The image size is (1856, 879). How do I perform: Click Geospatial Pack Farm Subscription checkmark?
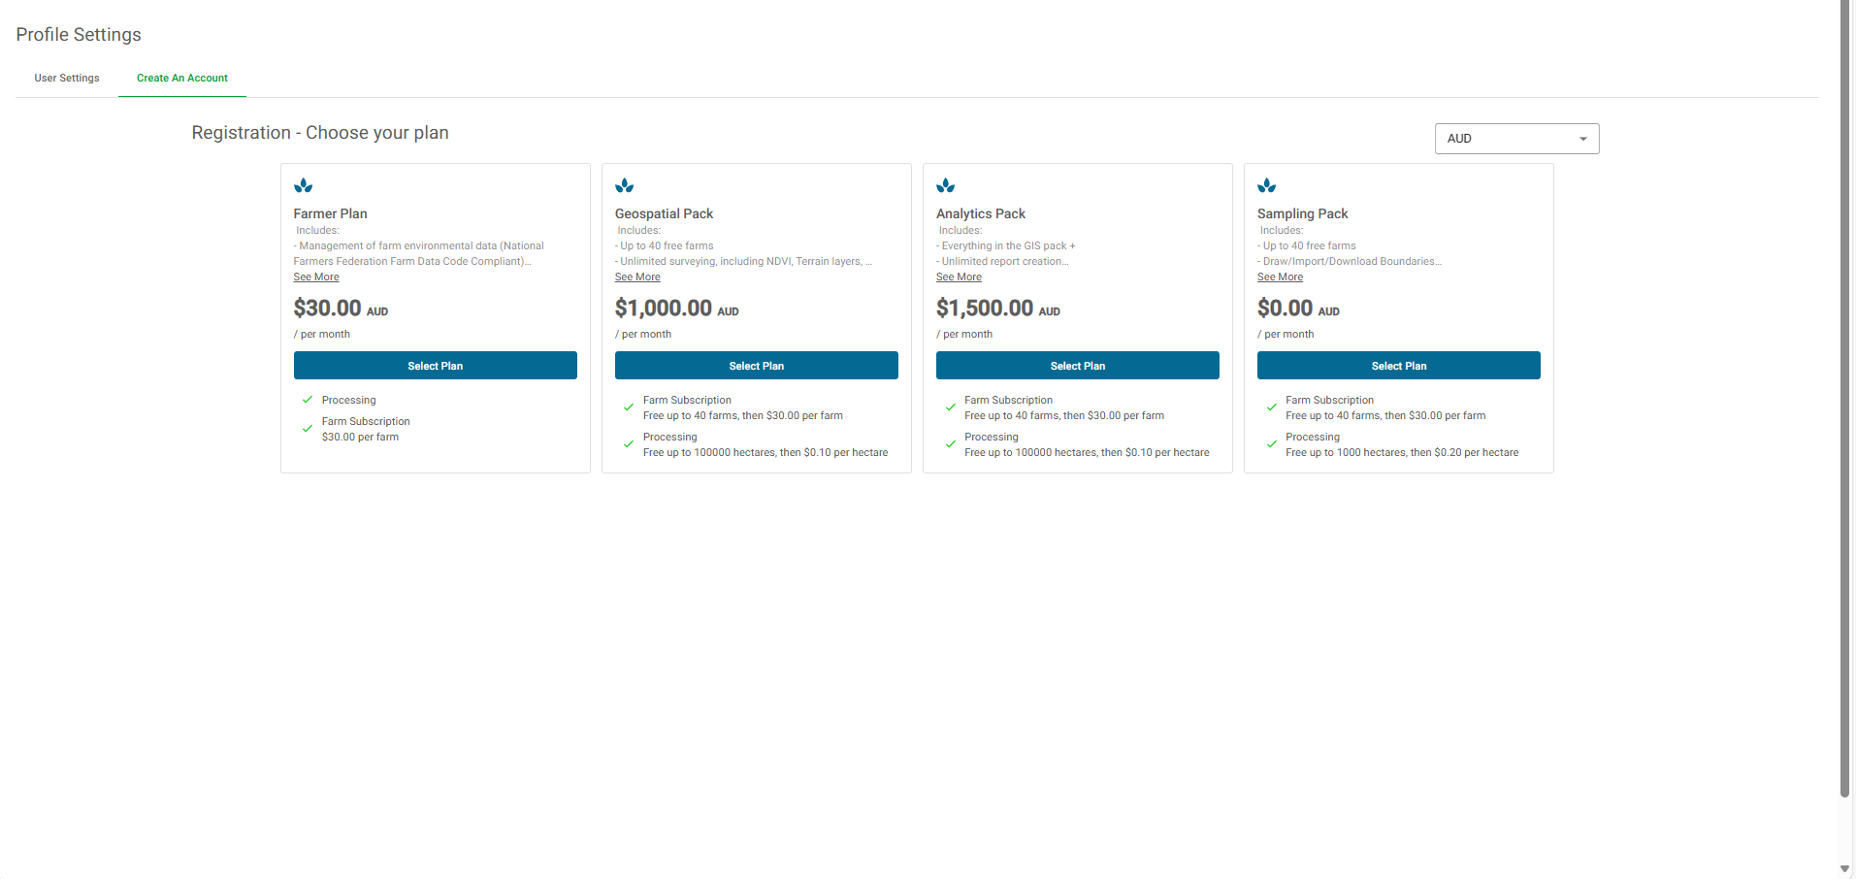tap(629, 407)
